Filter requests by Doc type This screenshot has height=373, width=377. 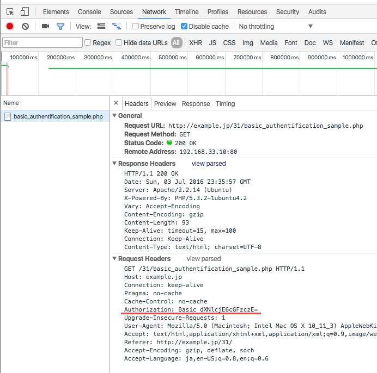310,43
